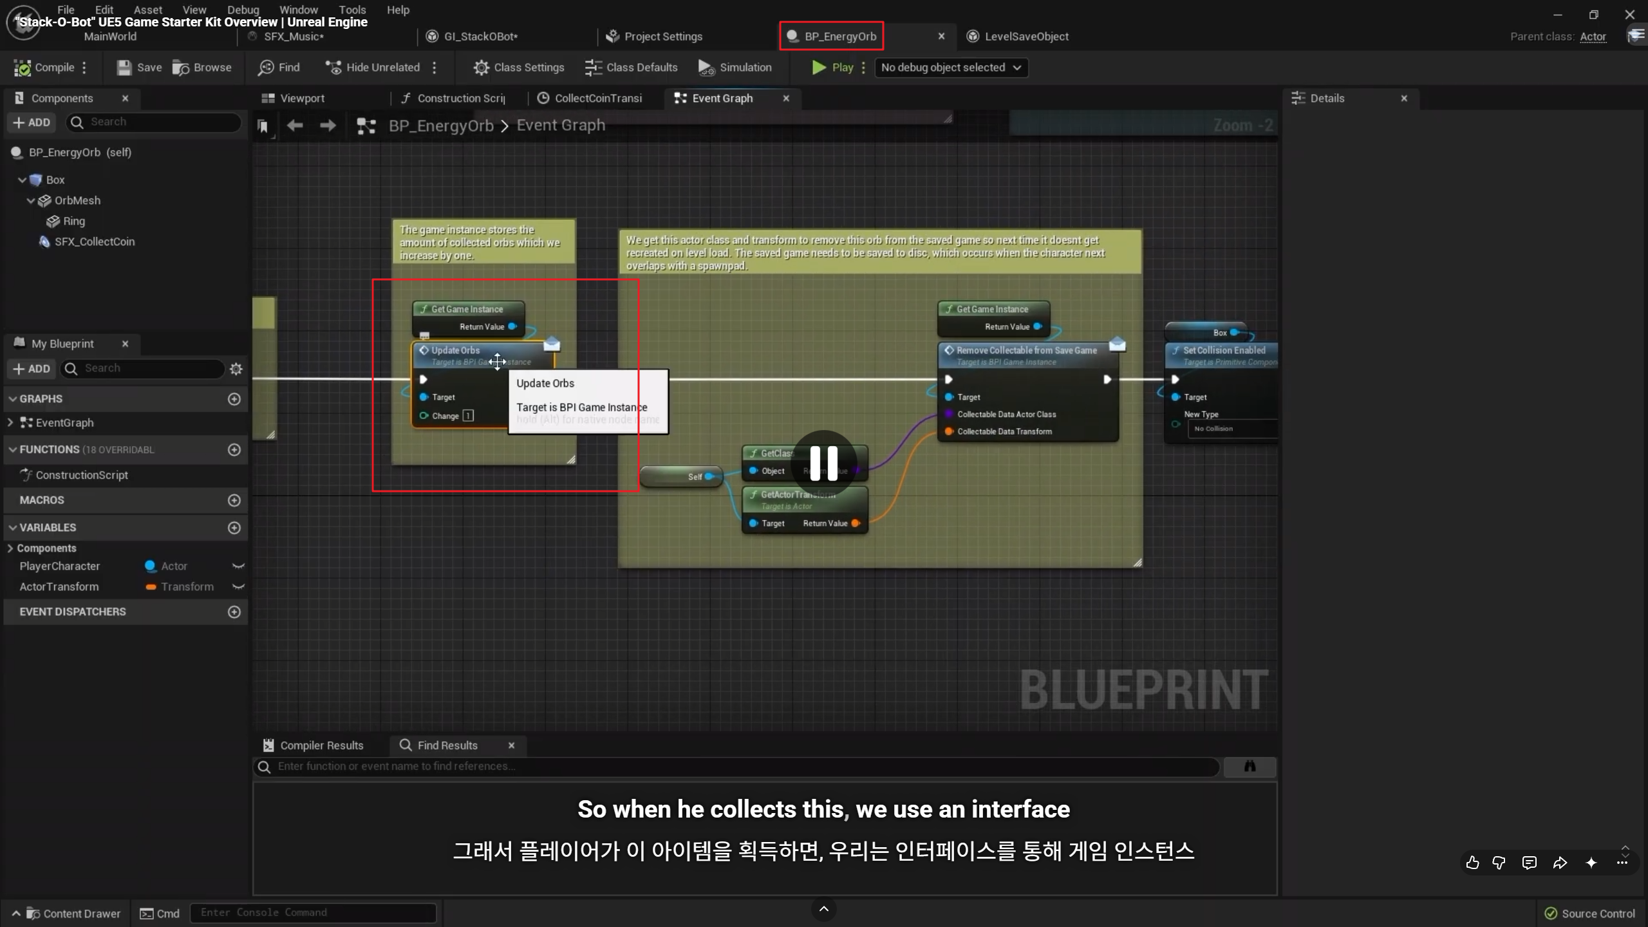Screen dimensions: 1648x927
Task: Switch to Compiler Results tab
Action: (313, 745)
